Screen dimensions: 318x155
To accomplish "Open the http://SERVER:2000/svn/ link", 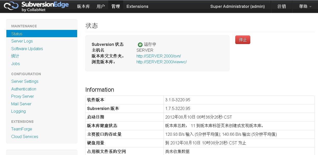I will (x=159, y=56).
